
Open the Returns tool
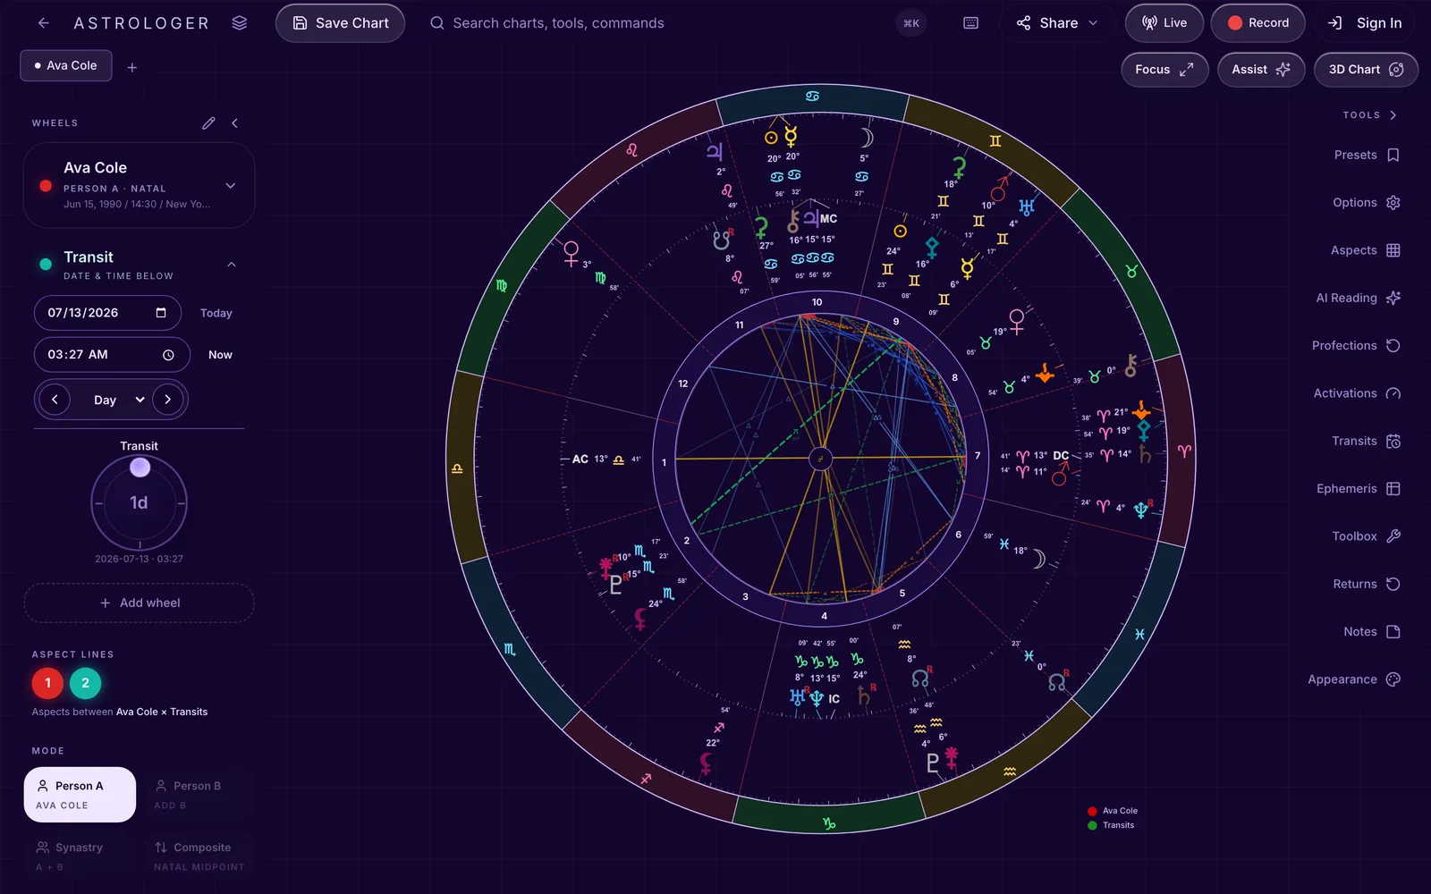point(1367,584)
